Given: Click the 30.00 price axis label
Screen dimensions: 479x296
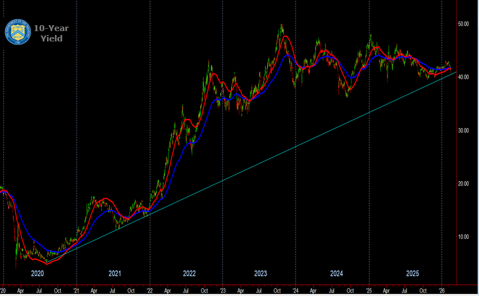Looking at the screenshot, I should coord(465,132).
